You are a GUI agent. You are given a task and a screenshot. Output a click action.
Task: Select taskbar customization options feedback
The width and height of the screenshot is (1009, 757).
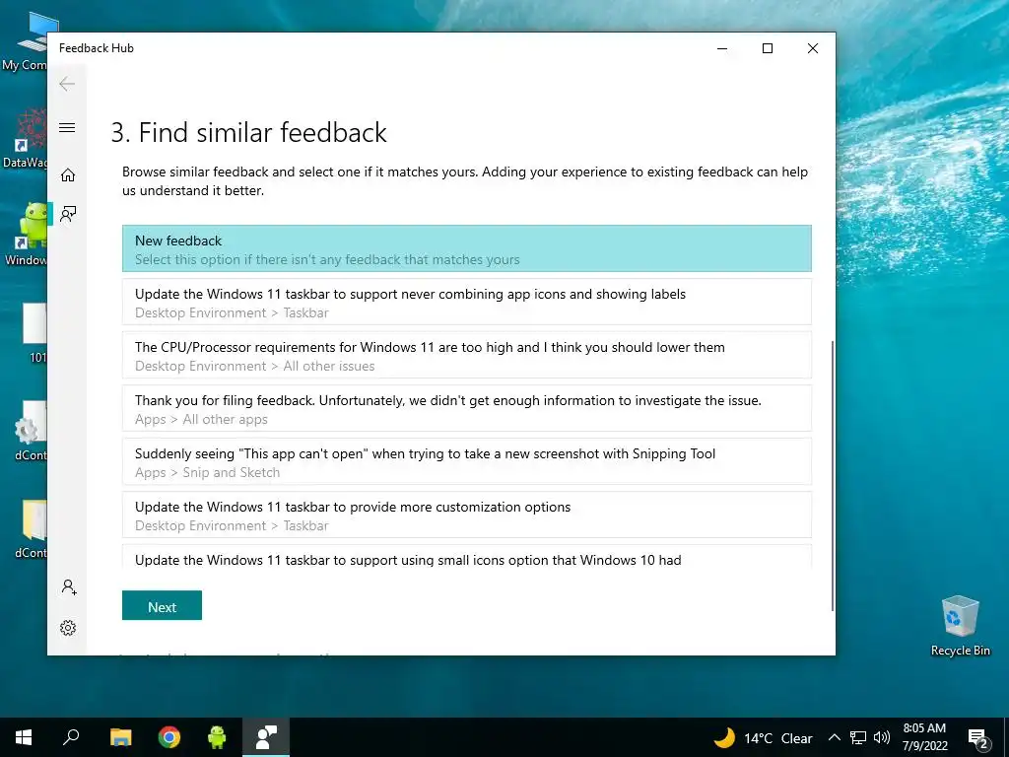[x=466, y=515]
